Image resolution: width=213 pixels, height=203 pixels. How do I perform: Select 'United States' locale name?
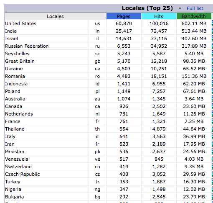pyautogui.click(x=20, y=23)
